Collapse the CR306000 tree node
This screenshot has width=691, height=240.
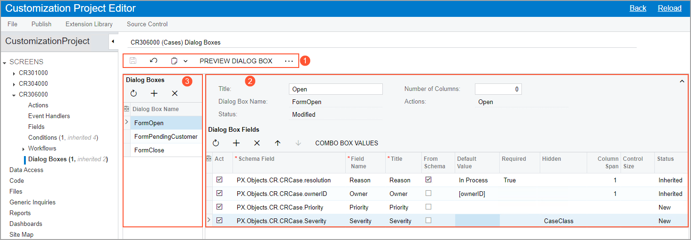(x=14, y=95)
